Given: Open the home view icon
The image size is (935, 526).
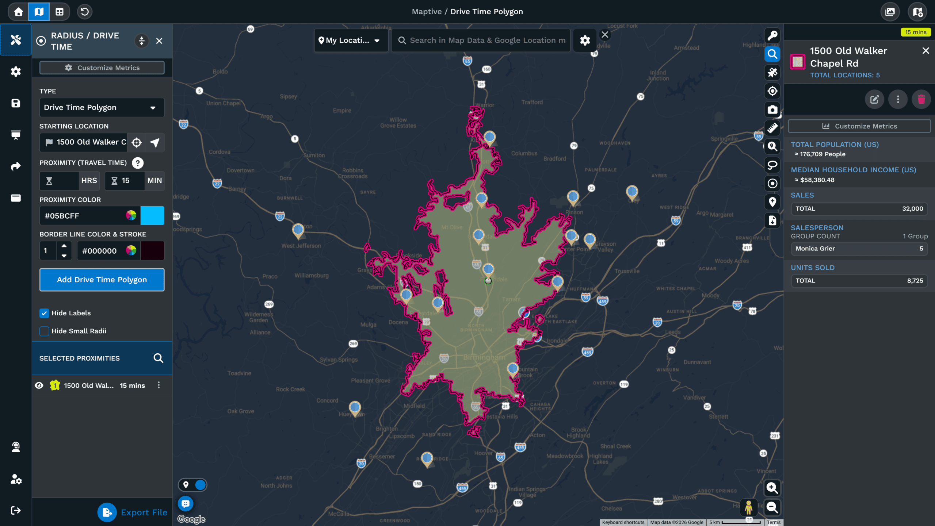Looking at the screenshot, I should tap(18, 12).
